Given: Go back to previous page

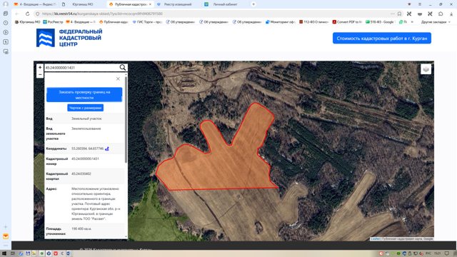Looking at the screenshot, I should click(x=17, y=14).
